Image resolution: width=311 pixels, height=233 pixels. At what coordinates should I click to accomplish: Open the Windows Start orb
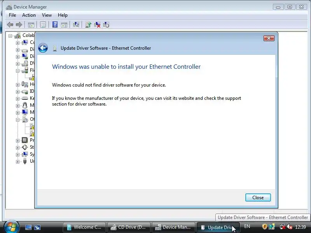click(x=11, y=227)
